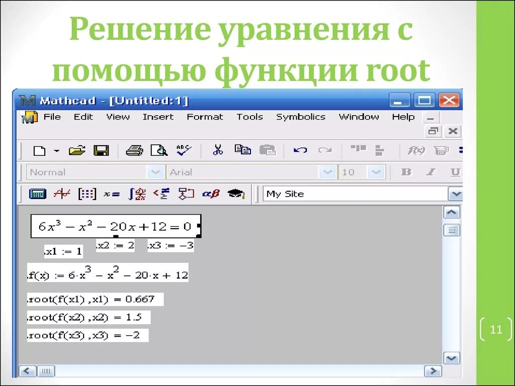Insert unit using the measuring cup icon

click(x=441, y=150)
